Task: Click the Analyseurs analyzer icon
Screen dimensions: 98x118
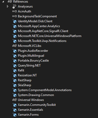Action: [14, 6]
